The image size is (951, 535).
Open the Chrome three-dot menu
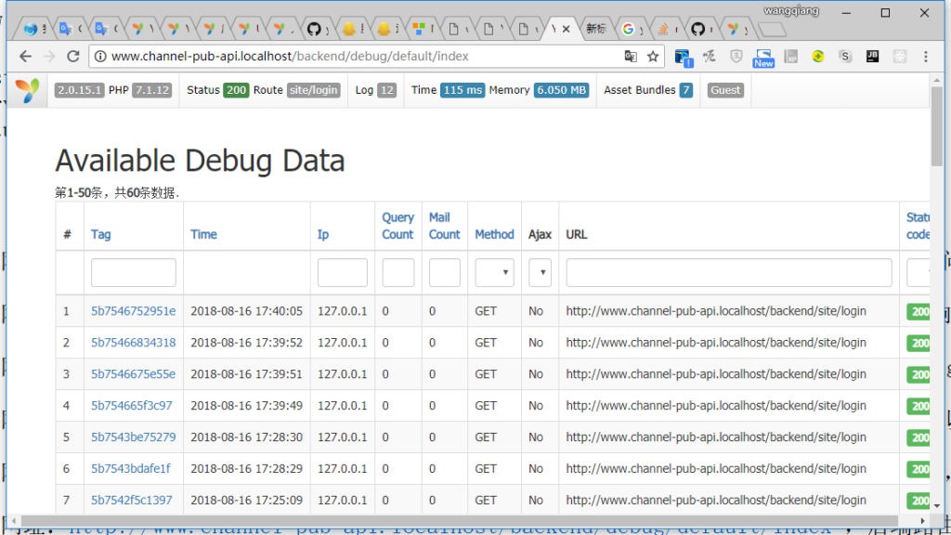pos(926,56)
